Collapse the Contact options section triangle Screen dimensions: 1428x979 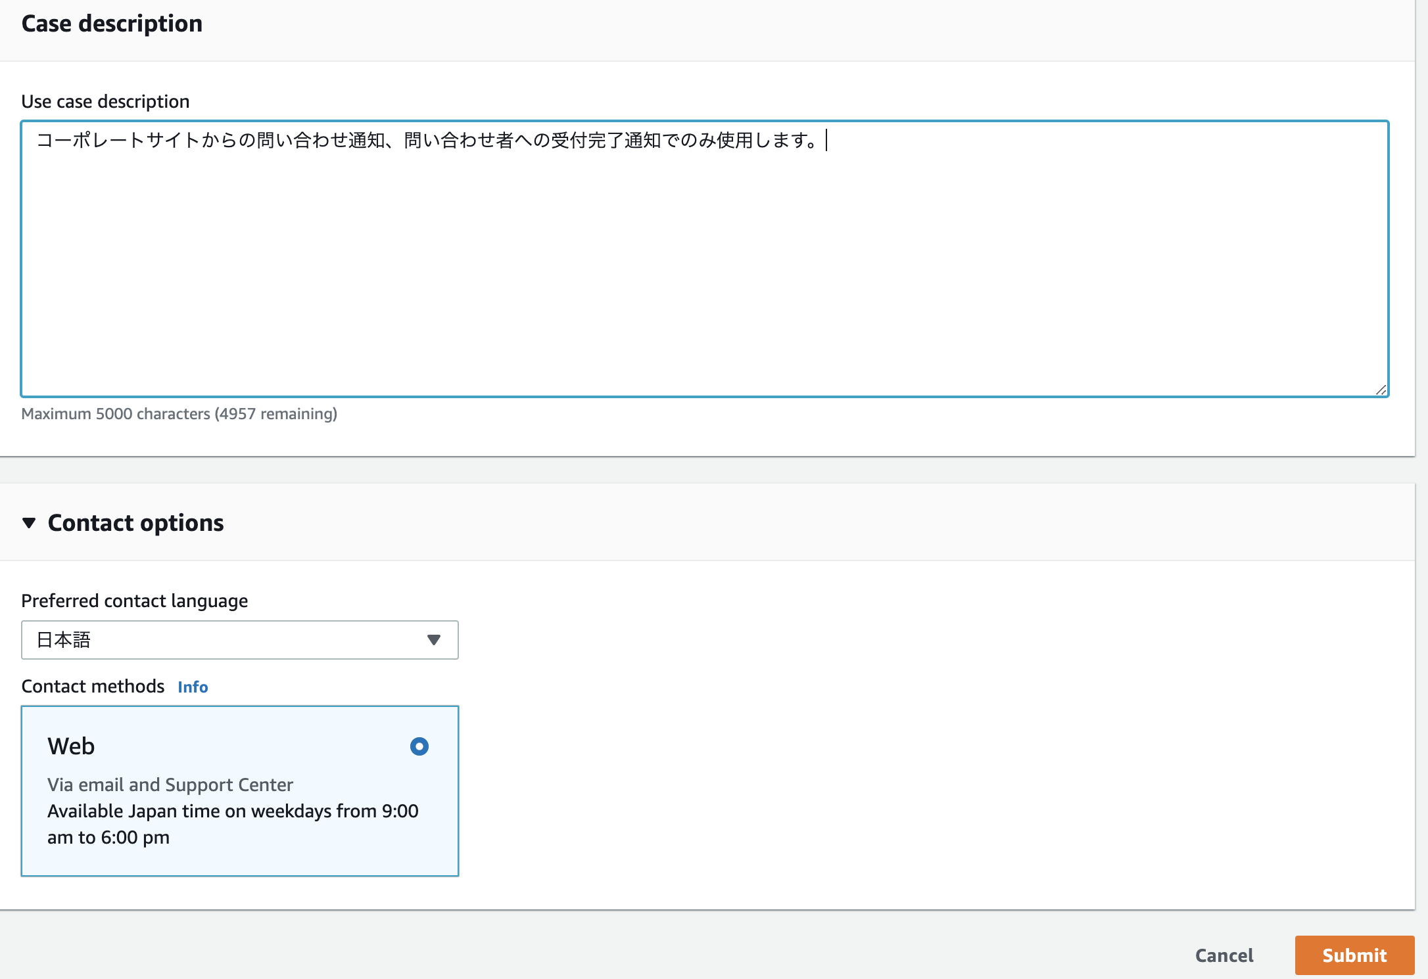tap(29, 523)
